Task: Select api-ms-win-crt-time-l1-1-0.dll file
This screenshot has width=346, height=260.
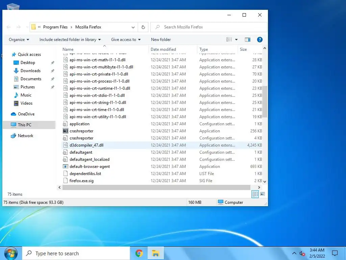Action: point(162,110)
